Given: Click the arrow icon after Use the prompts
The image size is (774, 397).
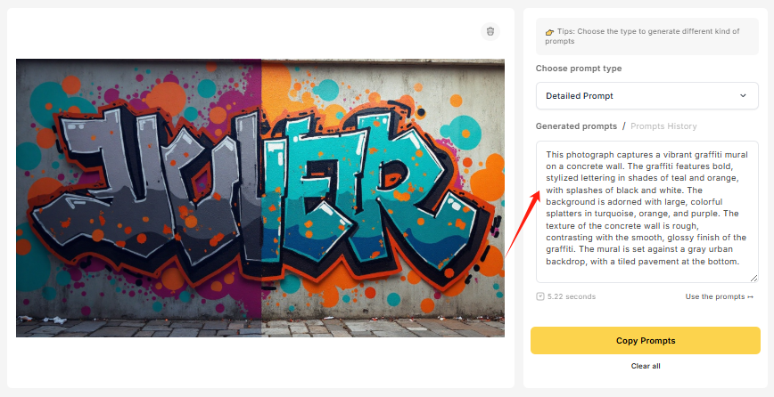Looking at the screenshot, I should (750, 296).
